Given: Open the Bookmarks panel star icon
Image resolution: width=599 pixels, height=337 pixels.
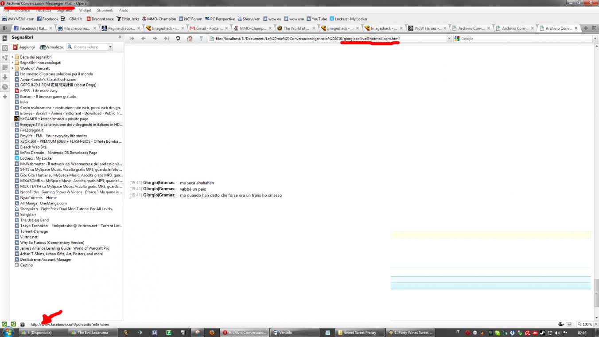Looking at the screenshot, I should 5,39.
